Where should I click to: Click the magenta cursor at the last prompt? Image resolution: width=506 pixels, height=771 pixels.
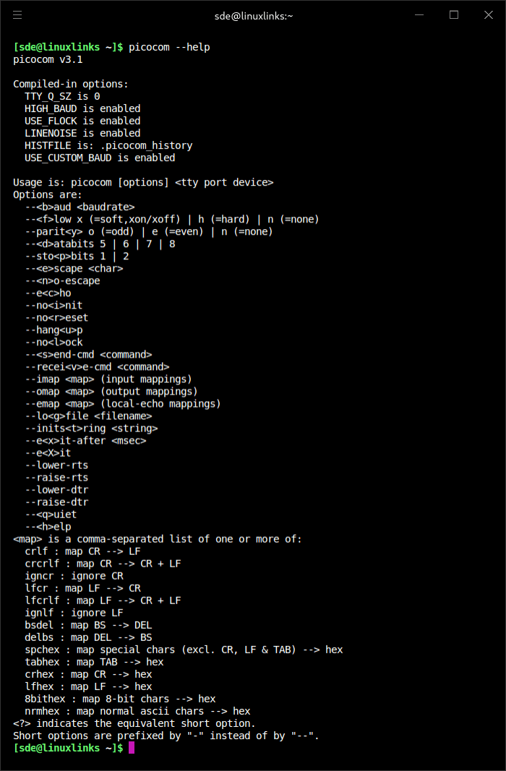tap(132, 748)
